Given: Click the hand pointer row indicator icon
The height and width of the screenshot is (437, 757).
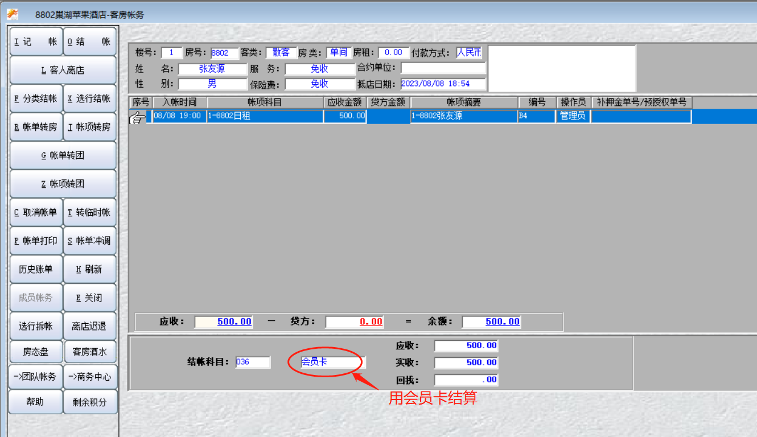Looking at the screenshot, I should [x=137, y=117].
